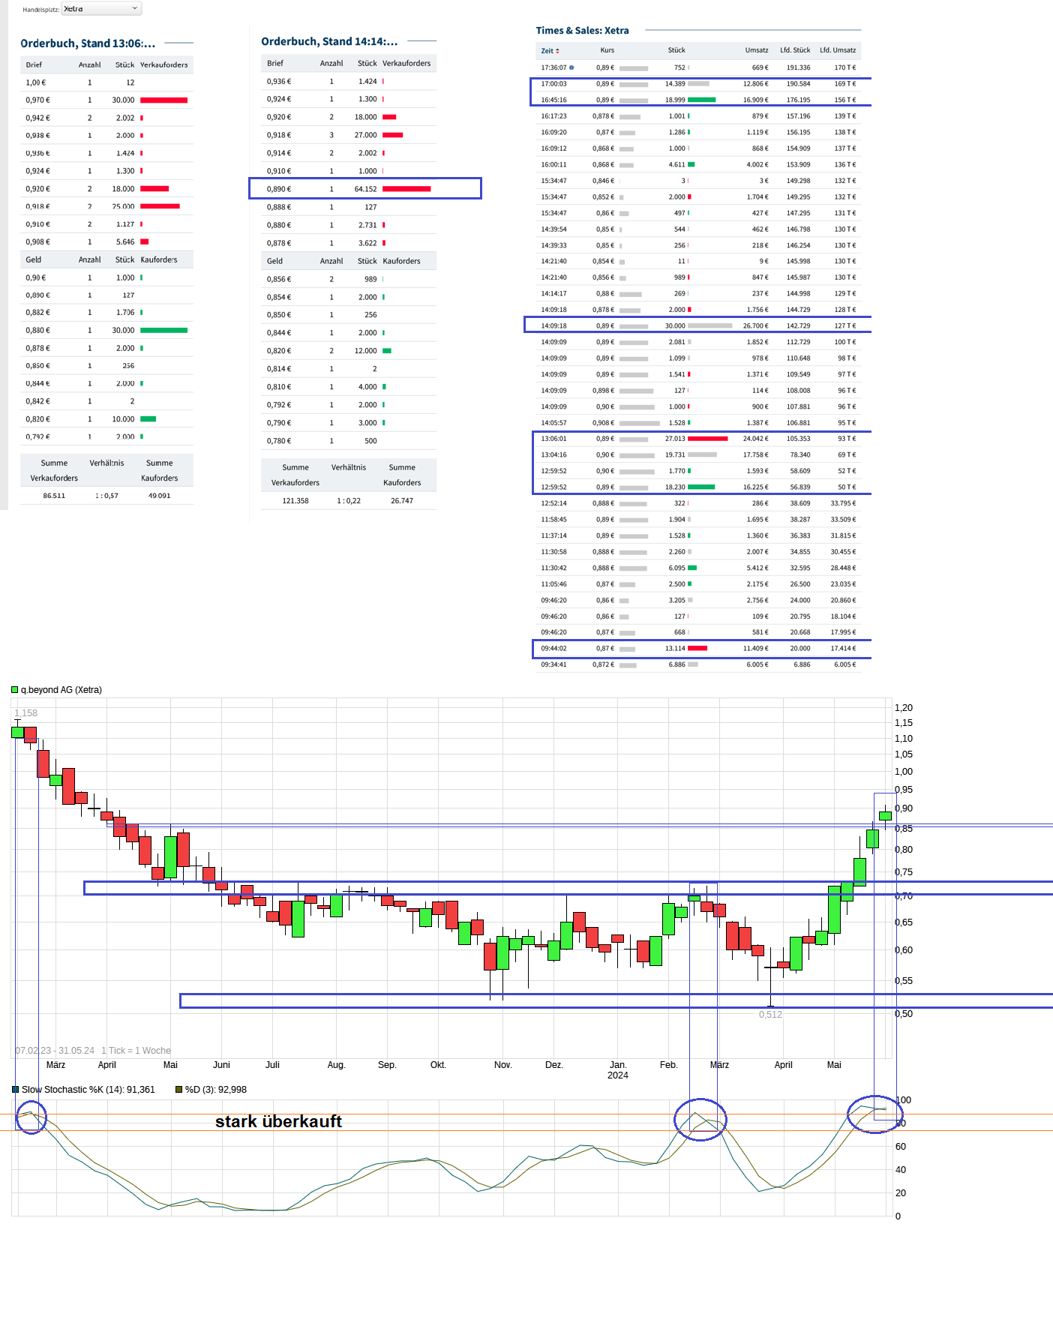Click the %D (3): 92,998 legend text
This screenshot has width=1053, height=1335.
pyautogui.click(x=216, y=1090)
